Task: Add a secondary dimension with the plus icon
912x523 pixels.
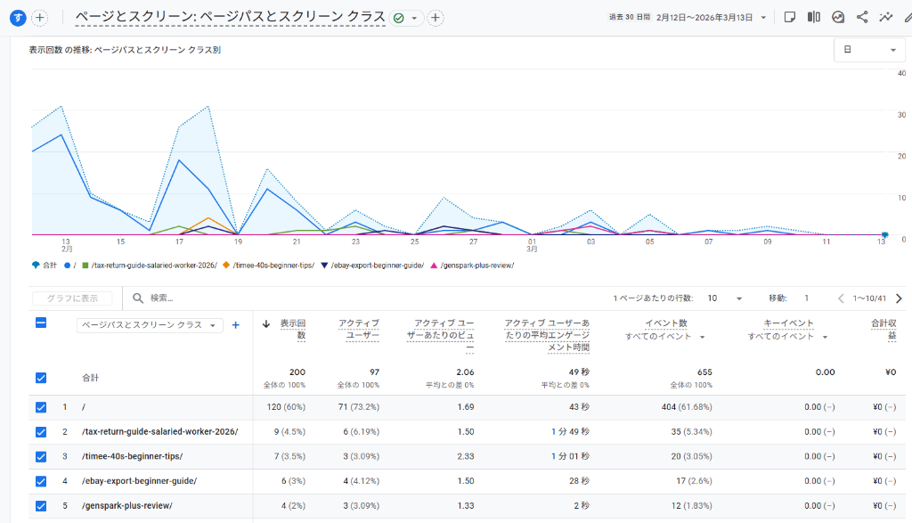Action: coord(235,325)
